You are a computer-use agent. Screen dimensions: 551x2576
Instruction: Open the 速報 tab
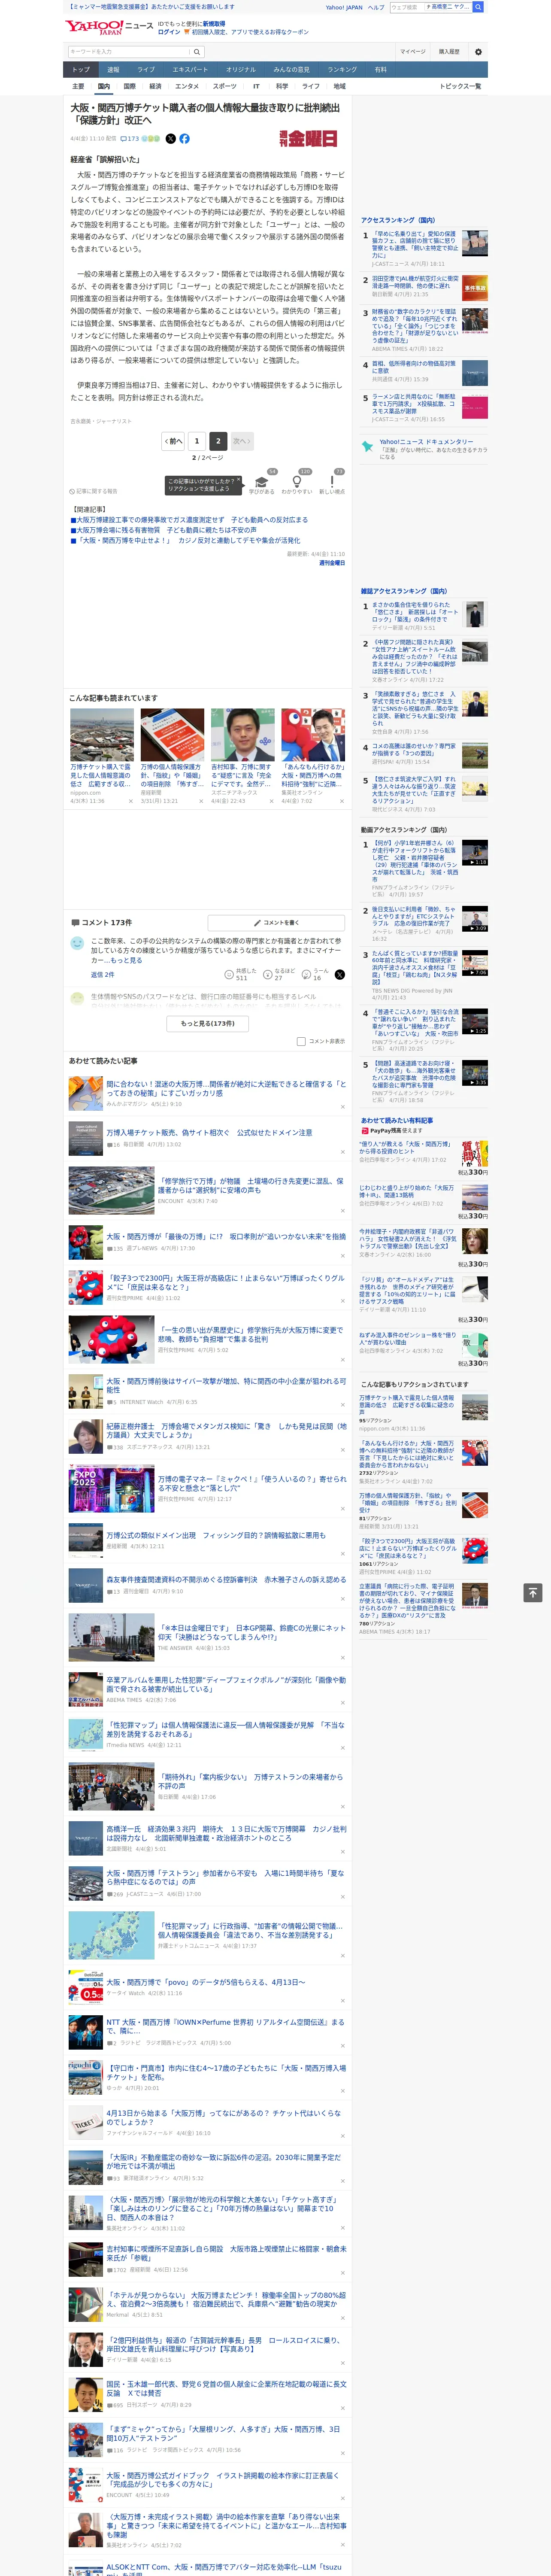(113, 70)
